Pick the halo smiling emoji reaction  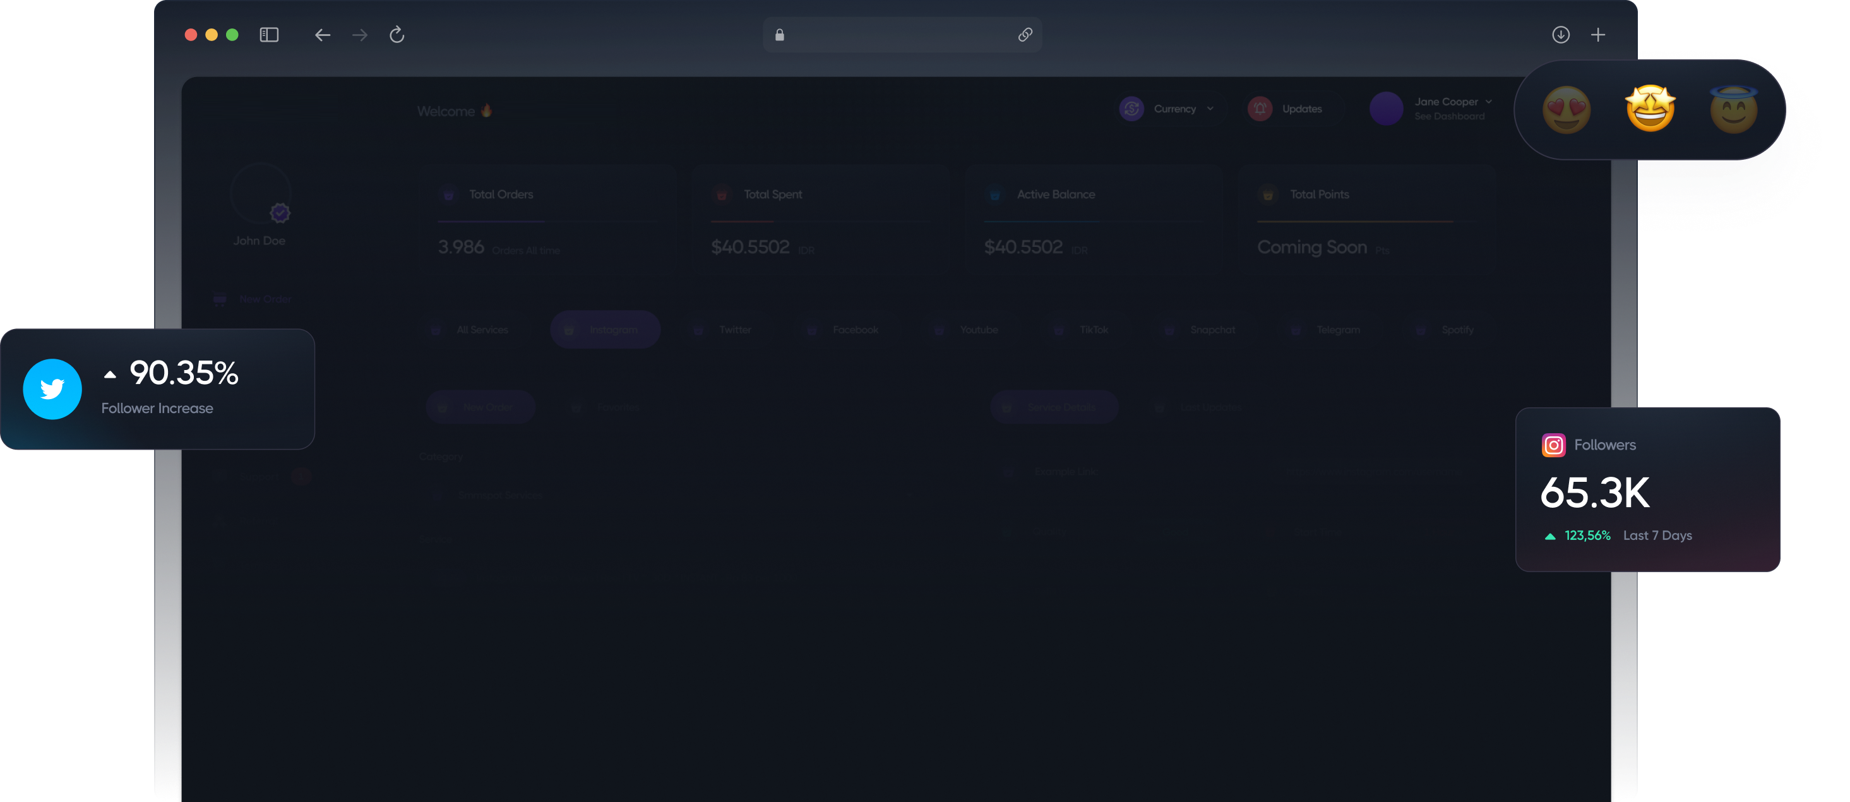[x=1733, y=109]
